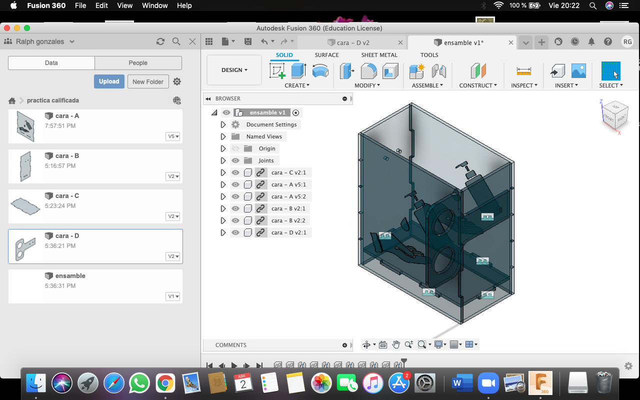This screenshot has width=640, height=400.
Task: Toggle visibility of cara - D v2:1
Action: pos(235,232)
